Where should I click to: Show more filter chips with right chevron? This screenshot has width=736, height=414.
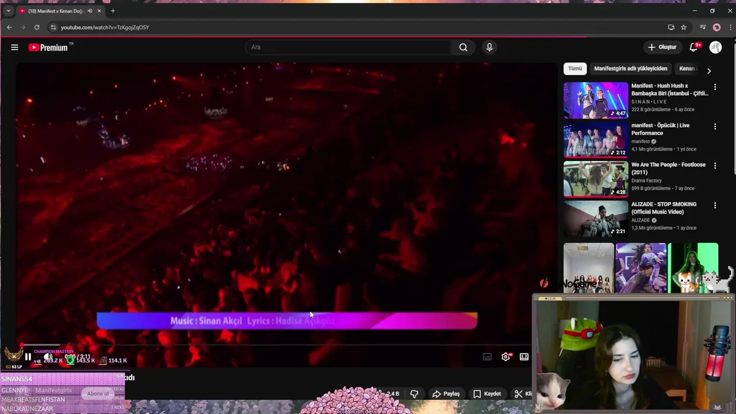(x=709, y=71)
